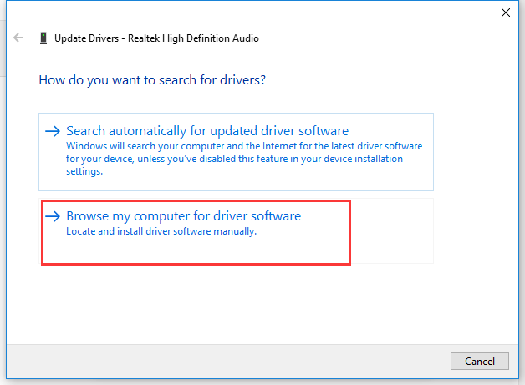Viewport: 525px width, 385px height.
Task: Choose Browse my computer for driver software
Action: click(x=183, y=216)
